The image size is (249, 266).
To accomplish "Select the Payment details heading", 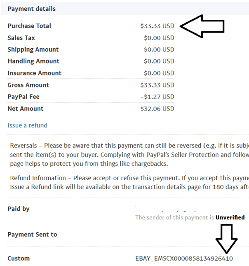I will point(31,9).
